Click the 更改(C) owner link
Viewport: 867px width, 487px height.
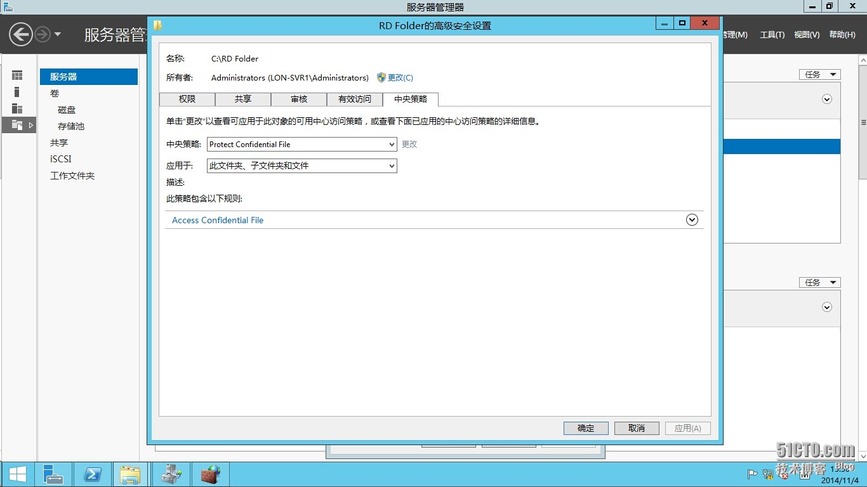click(x=400, y=78)
